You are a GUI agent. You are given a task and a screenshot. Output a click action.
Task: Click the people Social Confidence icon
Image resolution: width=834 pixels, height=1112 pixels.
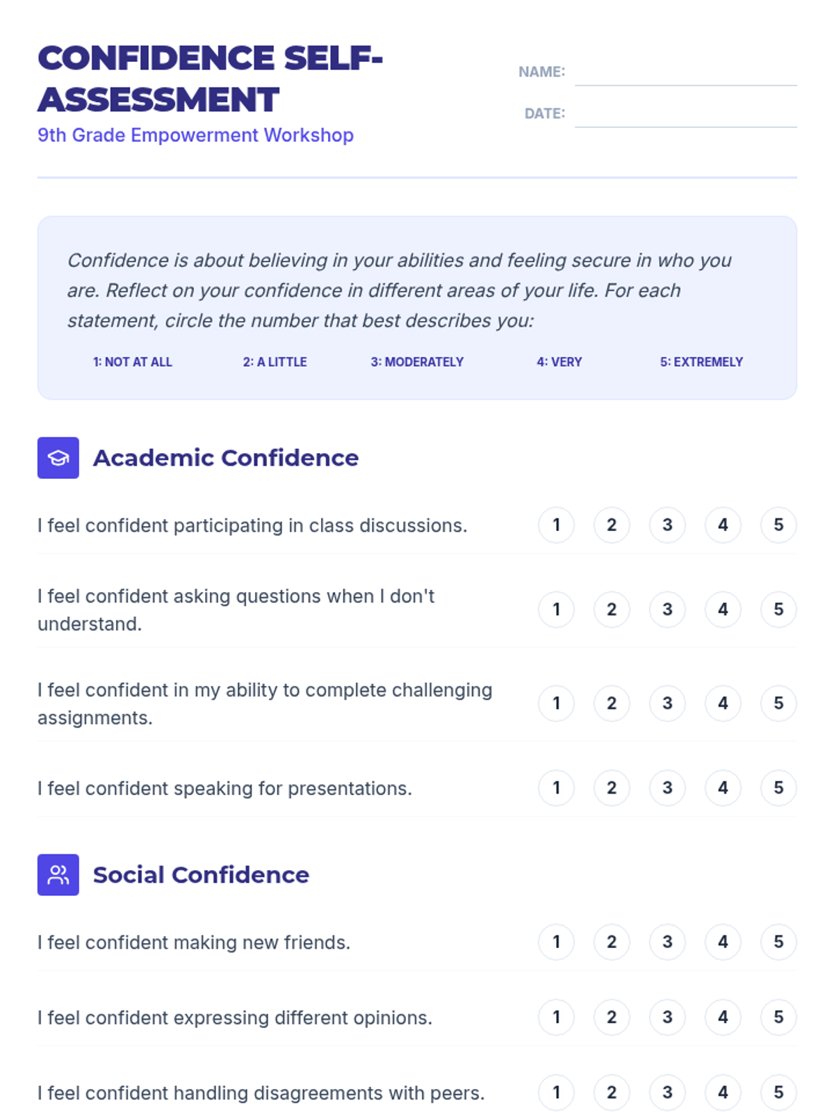point(58,874)
